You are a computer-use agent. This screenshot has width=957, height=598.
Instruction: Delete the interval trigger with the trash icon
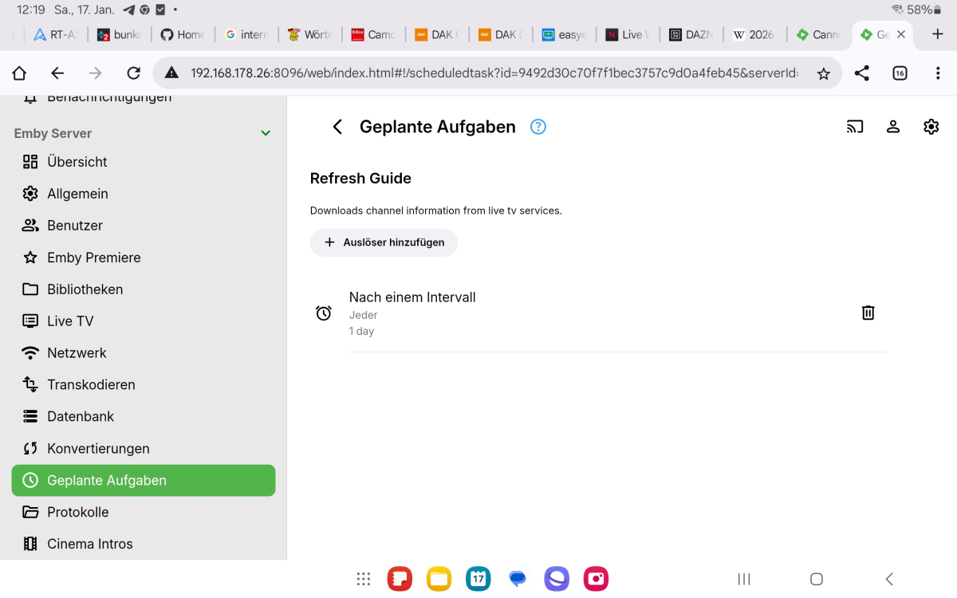coord(868,313)
